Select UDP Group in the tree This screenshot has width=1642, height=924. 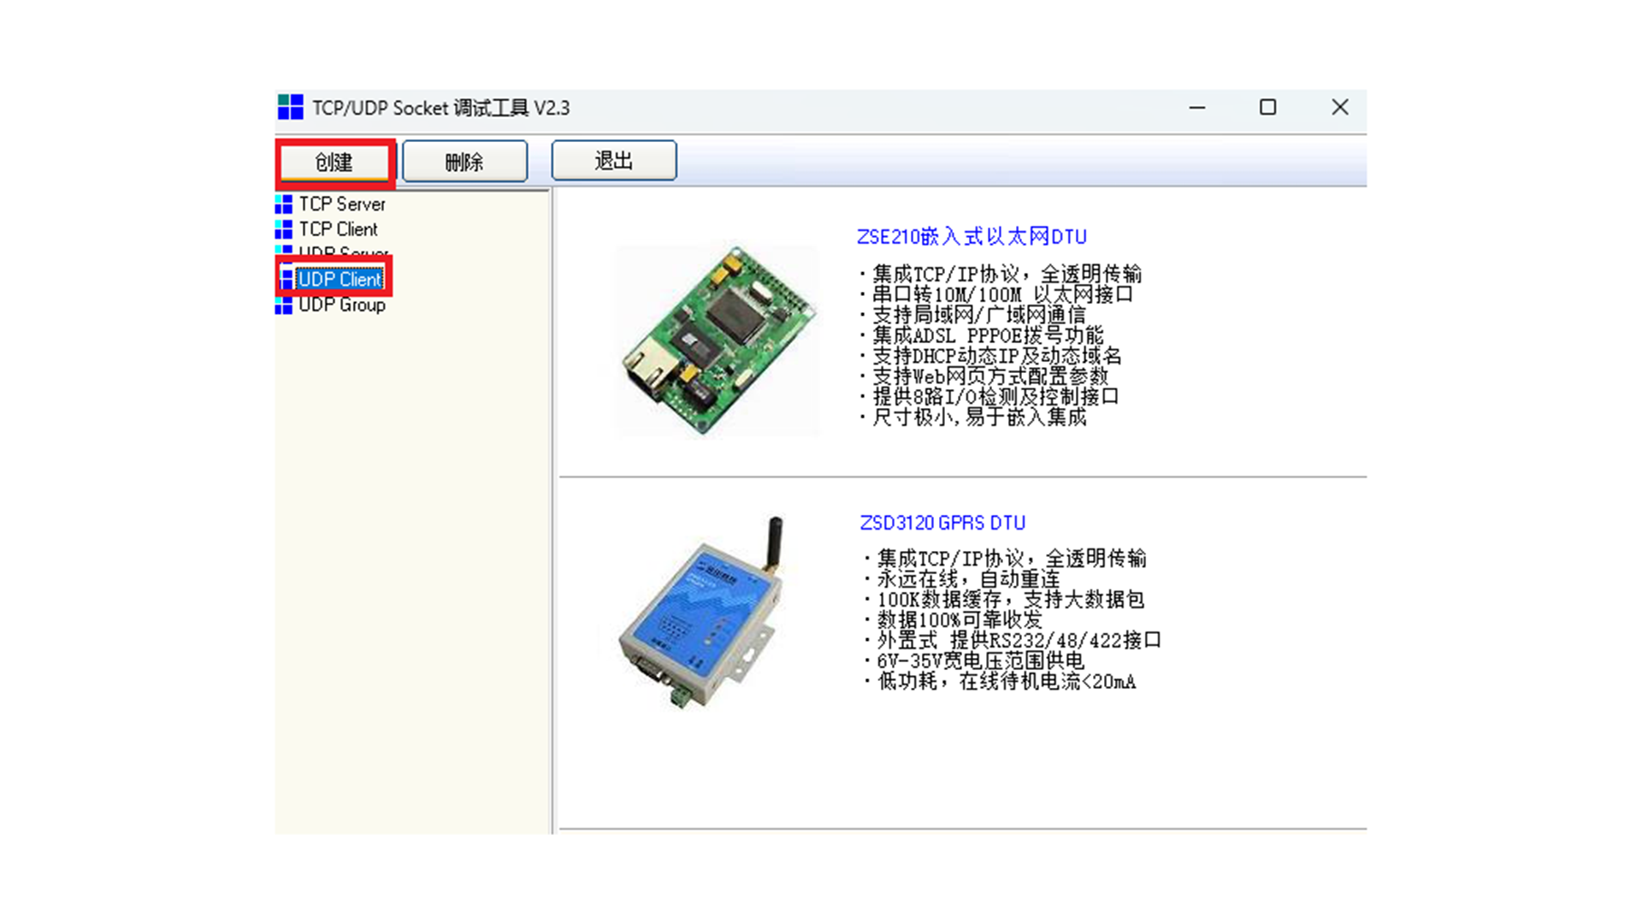tap(342, 305)
